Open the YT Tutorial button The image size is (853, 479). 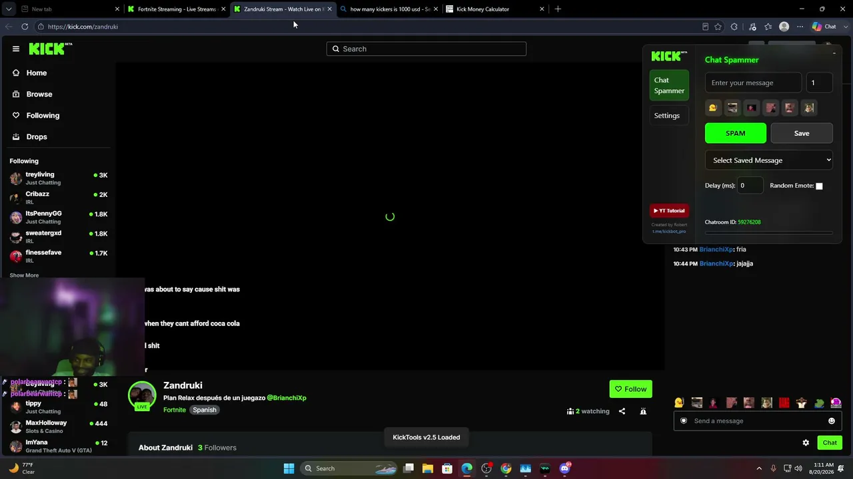pyautogui.click(x=669, y=211)
